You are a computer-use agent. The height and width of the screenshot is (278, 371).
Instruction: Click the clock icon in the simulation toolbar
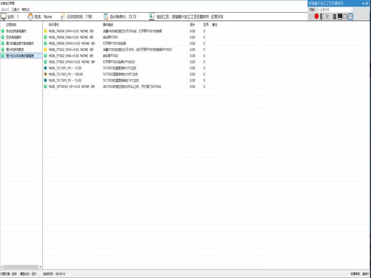[351, 16]
